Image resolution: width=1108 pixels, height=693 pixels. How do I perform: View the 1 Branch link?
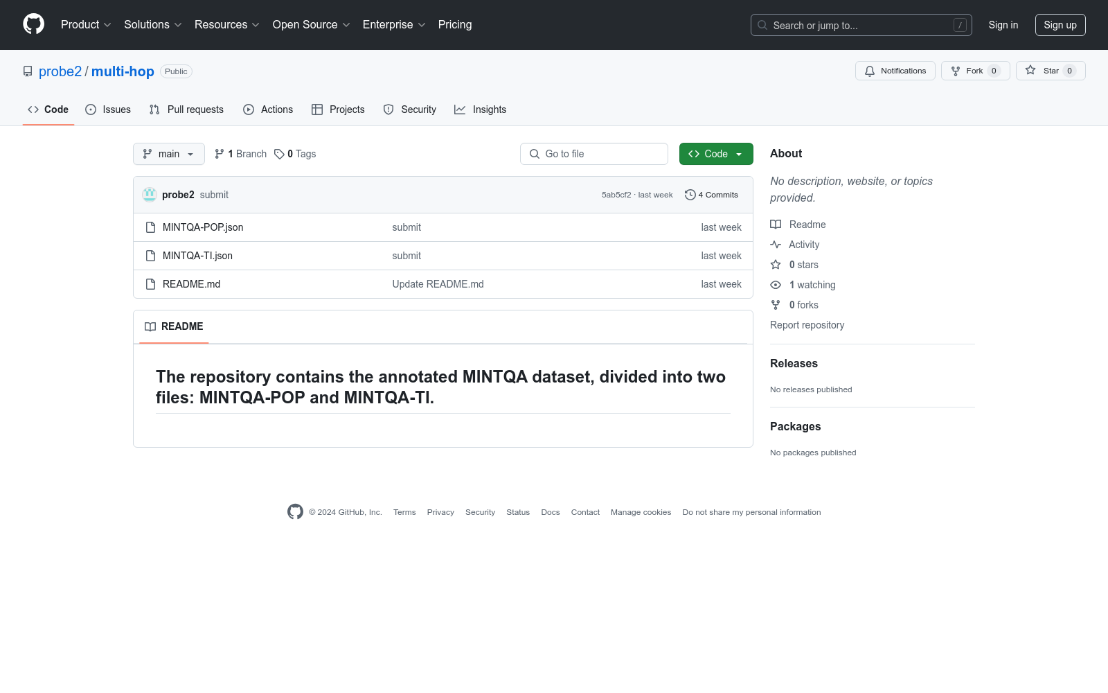pos(240,154)
